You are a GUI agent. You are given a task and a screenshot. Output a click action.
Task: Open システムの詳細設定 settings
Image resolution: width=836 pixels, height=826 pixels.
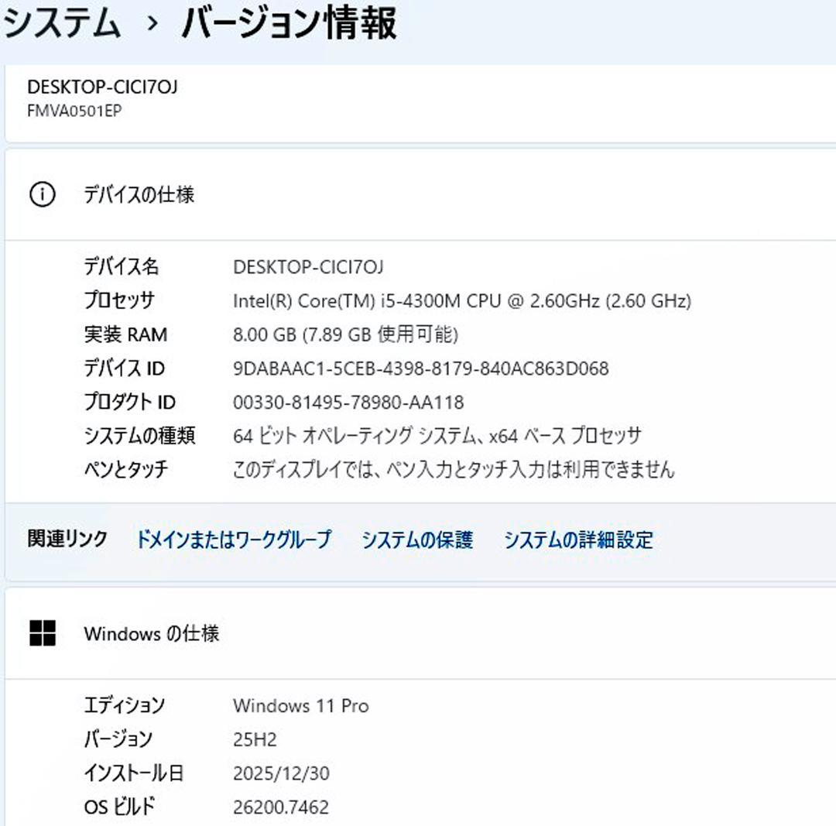(579, 540)
